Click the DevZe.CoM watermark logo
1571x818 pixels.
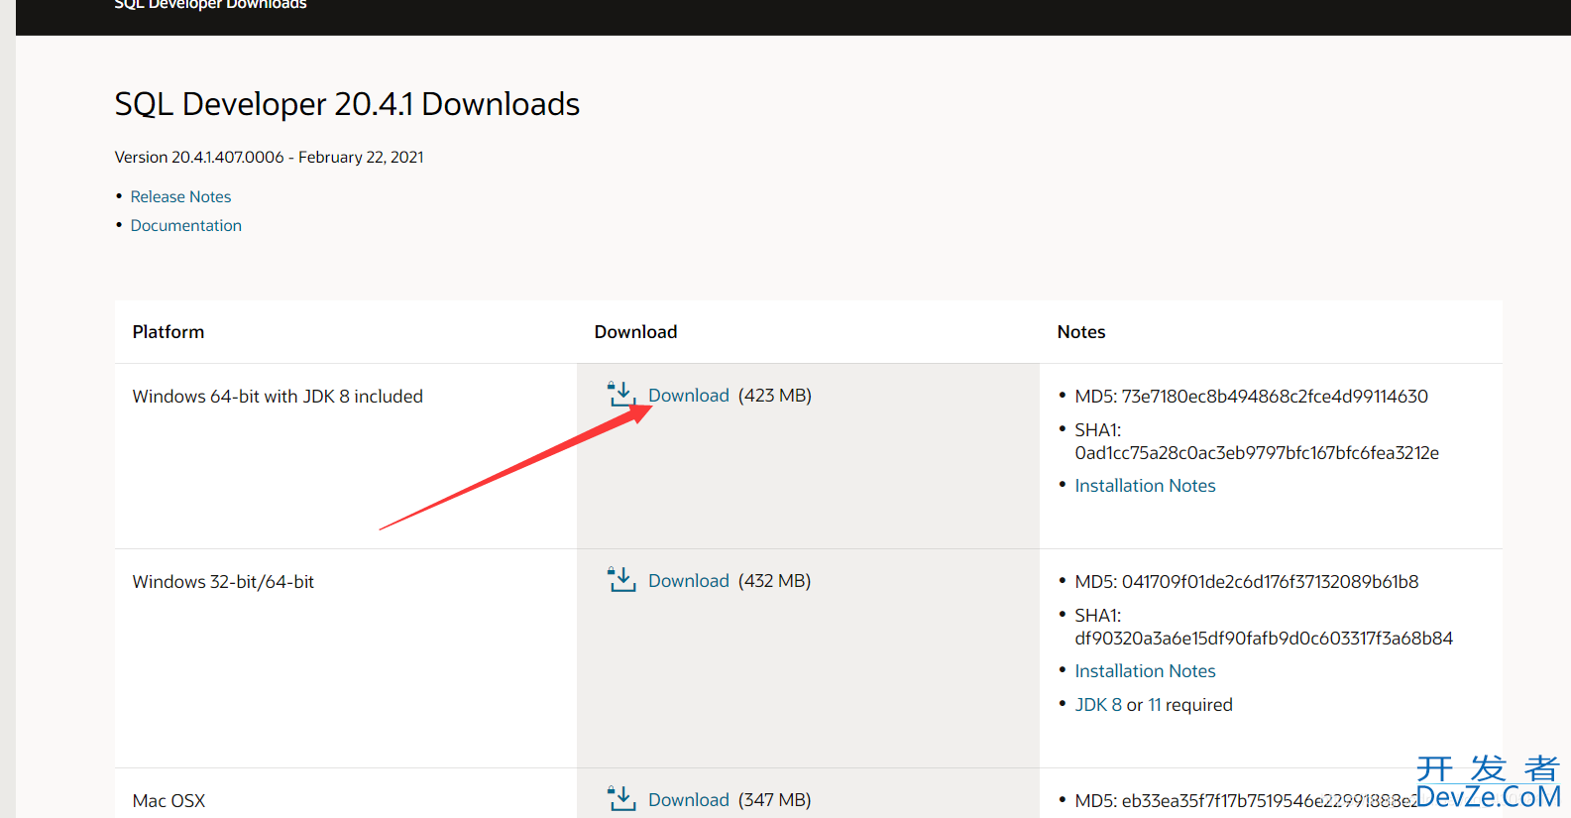tap(1488, 784)
